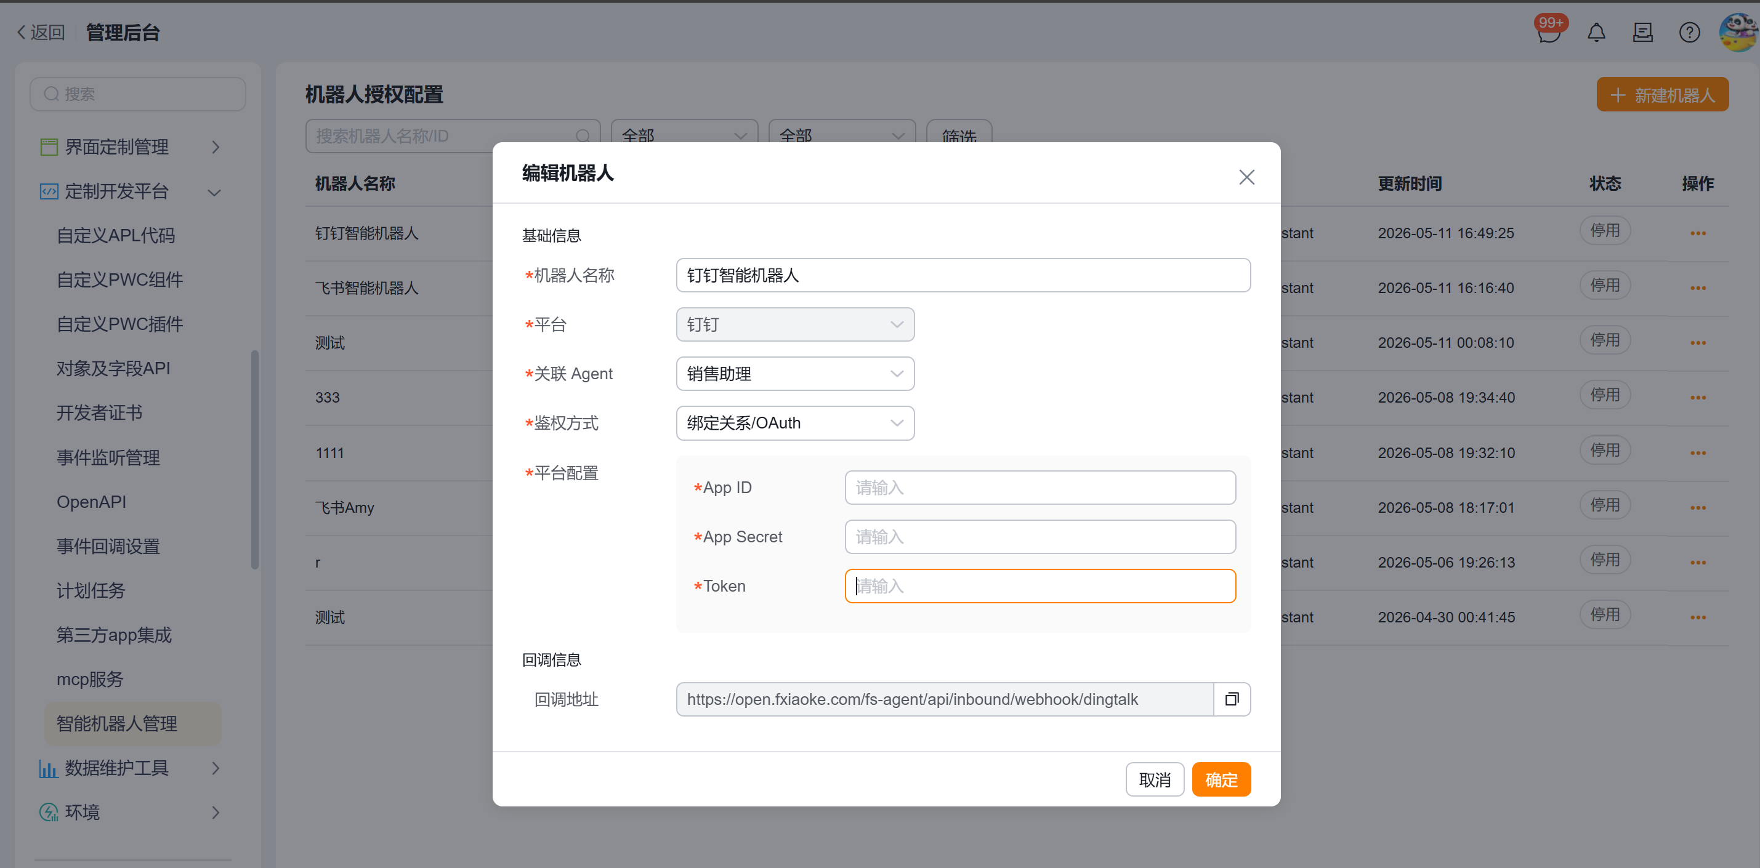Focus the Token input field

pos(1040,586)
